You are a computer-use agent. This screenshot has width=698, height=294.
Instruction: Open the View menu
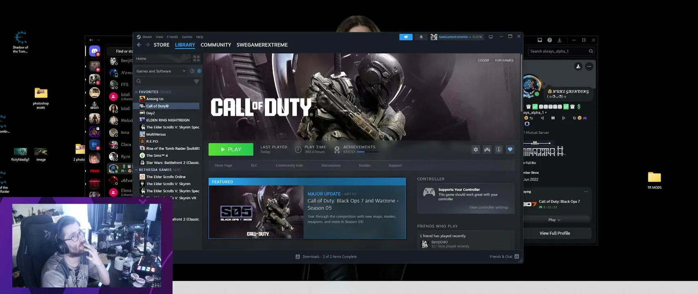[159, 37]
